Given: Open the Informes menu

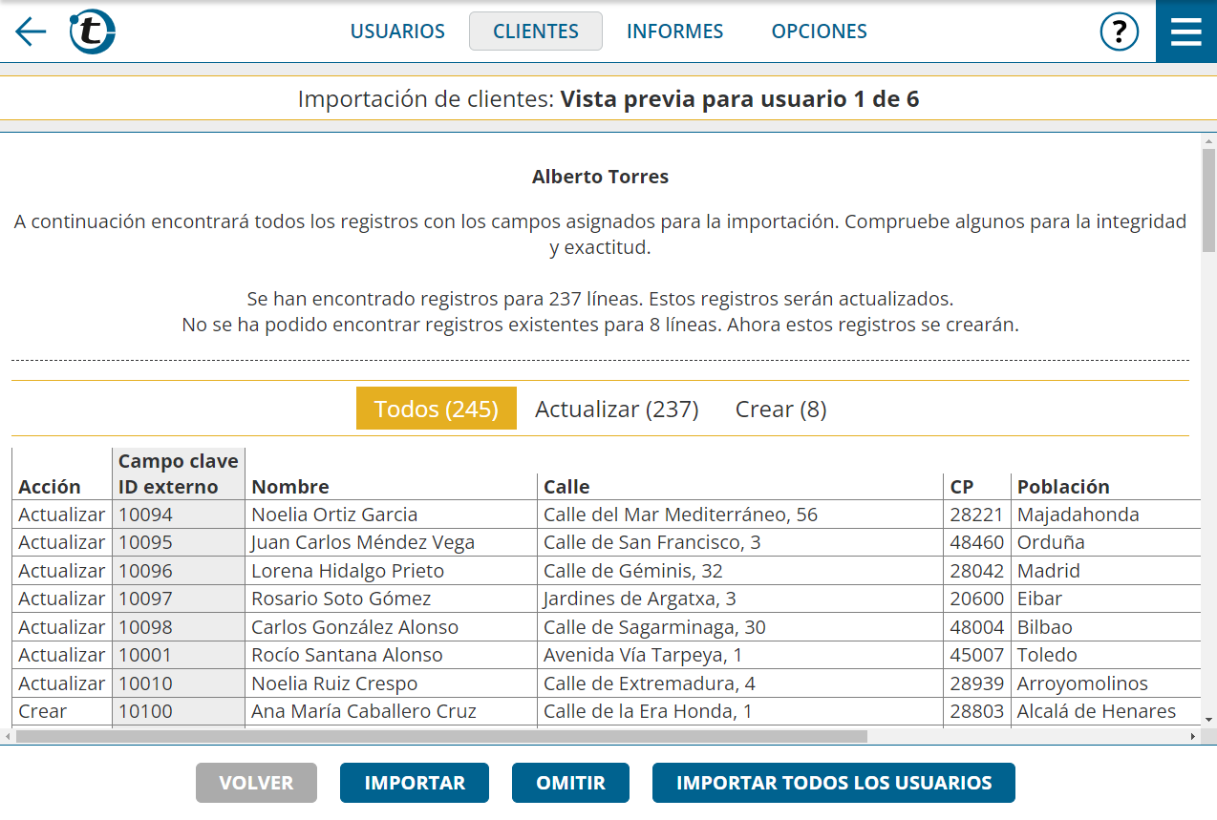Looking at the screenshot, I should pyautogui.click(x=674, y=32).
